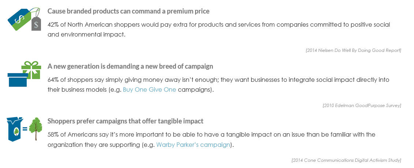Open the Warby Parker's campaign link
Viewport: 414px width, 168px height.
click(x=193, y=145)
